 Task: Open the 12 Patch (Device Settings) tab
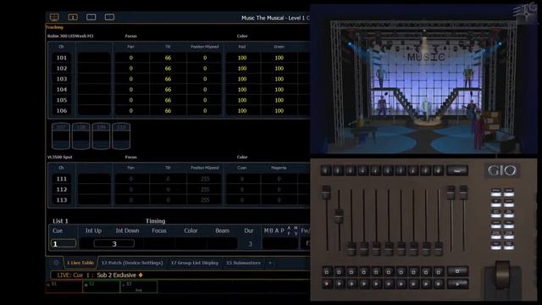click(x=132, y=263)
